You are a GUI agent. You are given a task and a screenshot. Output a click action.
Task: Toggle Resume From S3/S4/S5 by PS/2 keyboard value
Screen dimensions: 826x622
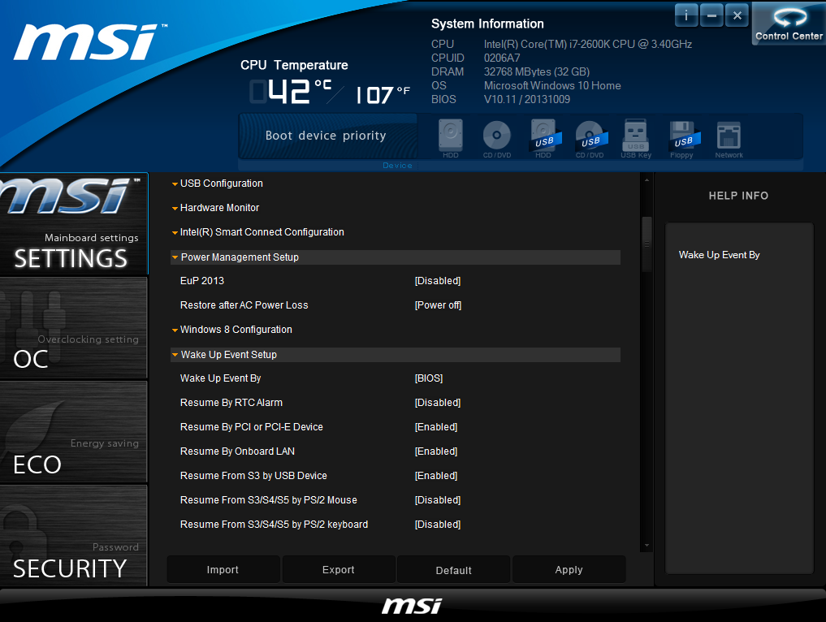[438, 524]
